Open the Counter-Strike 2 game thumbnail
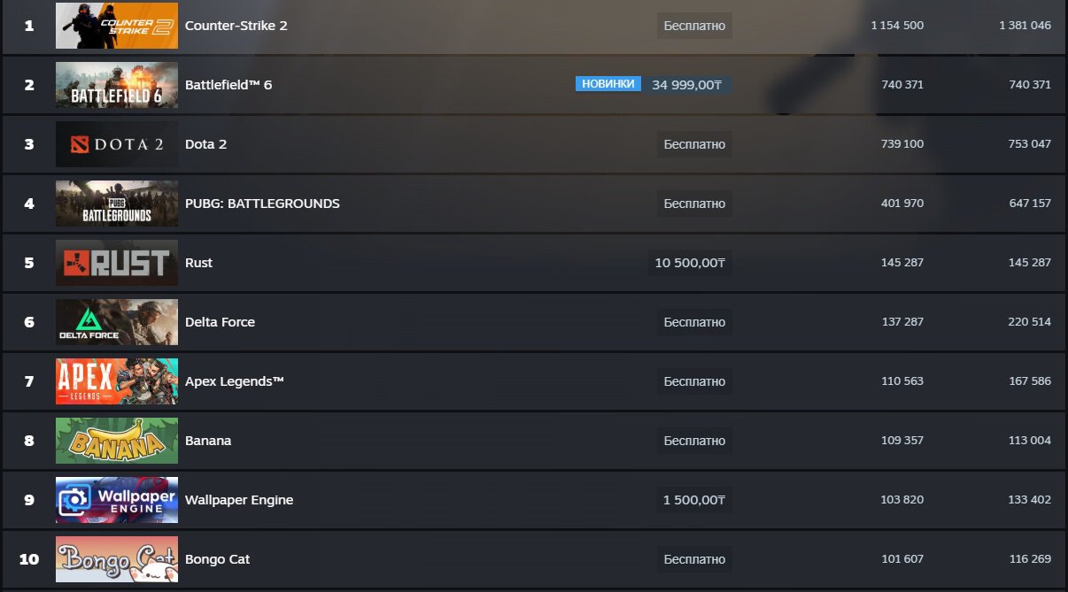 [116, 26]
